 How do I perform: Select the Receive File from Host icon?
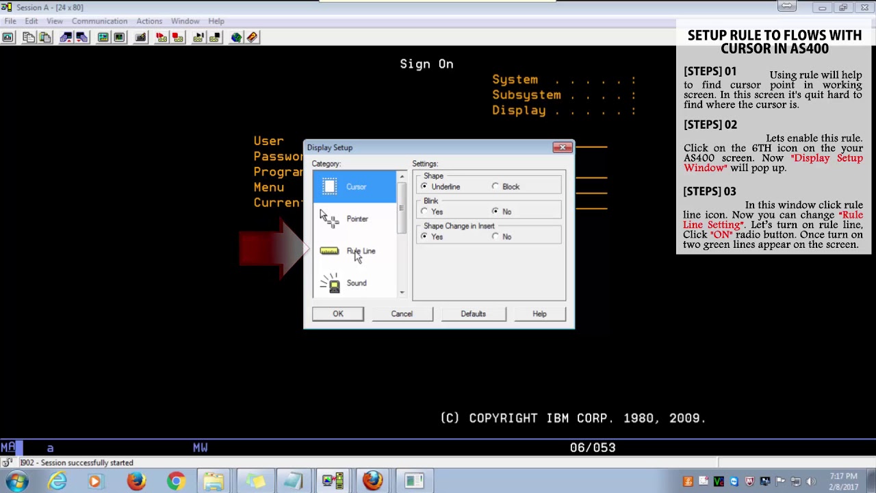[x=82, y=37]
